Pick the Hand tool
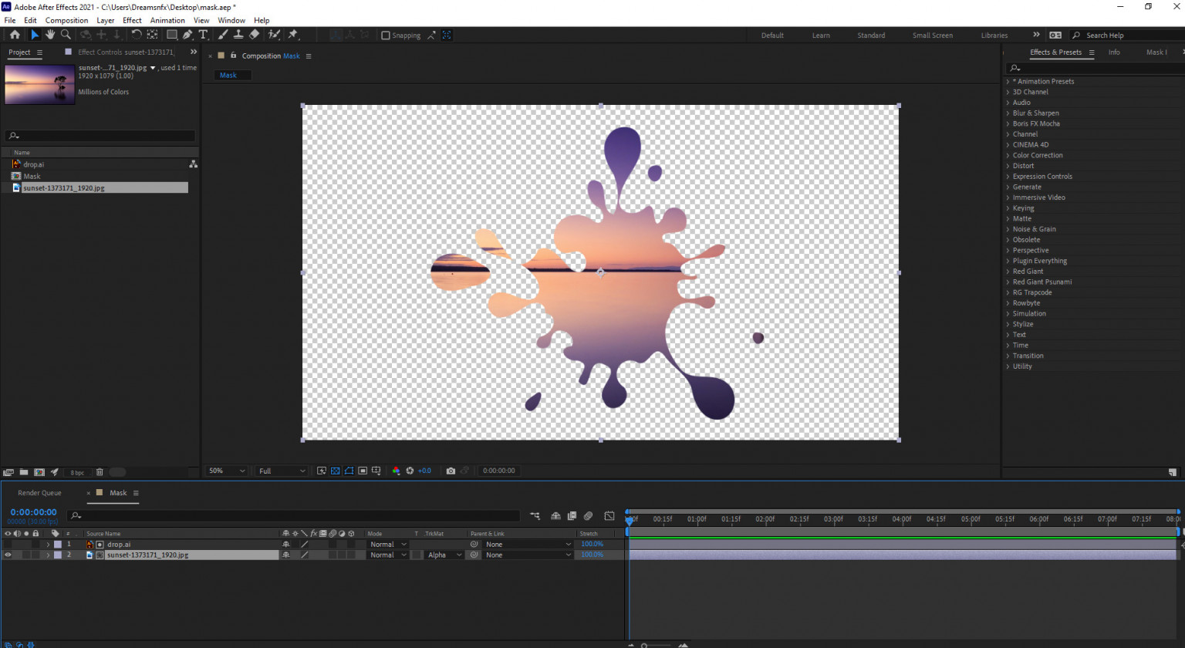Image resolution: width=1185 pixels, height=648 pixels. click(50, 35)
